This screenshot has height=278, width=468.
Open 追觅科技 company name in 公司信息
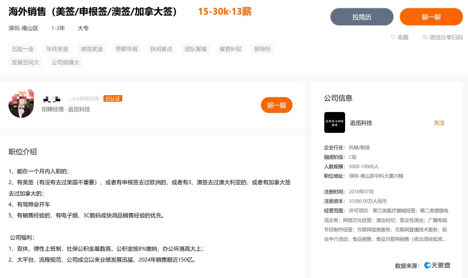click(x=361, y=123)
